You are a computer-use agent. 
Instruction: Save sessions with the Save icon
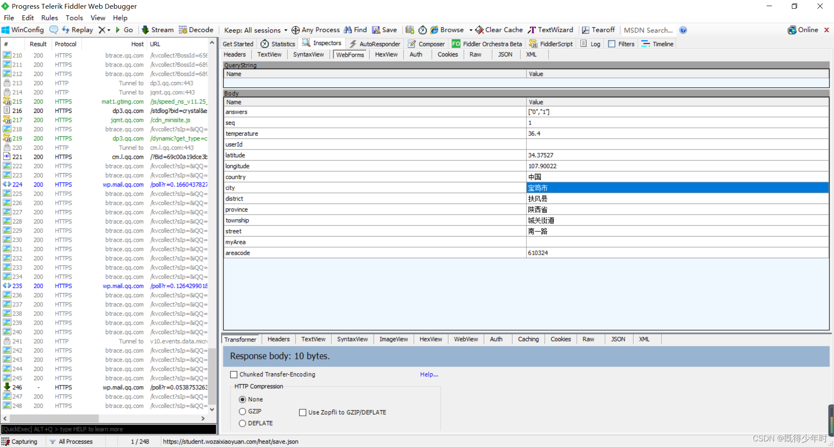click(x=384, y=30)
